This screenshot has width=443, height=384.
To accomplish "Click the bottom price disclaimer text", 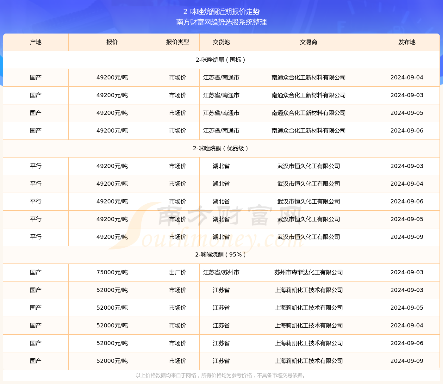I will [221, 376].
